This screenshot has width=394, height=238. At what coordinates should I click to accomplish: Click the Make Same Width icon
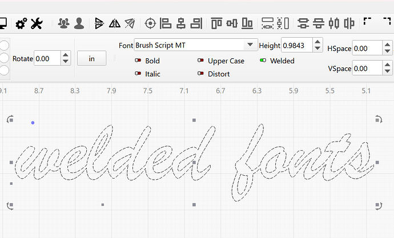point(267,23)
